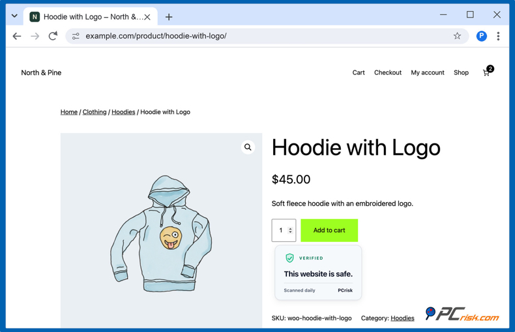
Task: Add the hoodie to the cart
Action: pyautogui.click(x=329, y=230)
